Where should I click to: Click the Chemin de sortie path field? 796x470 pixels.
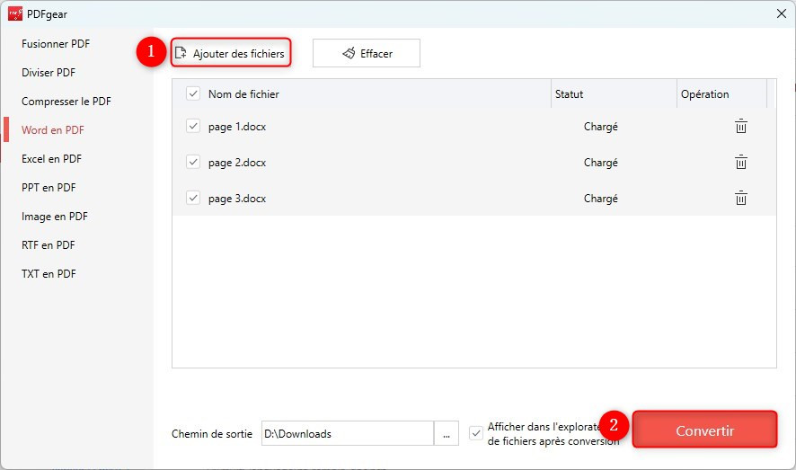pos(348,433)
